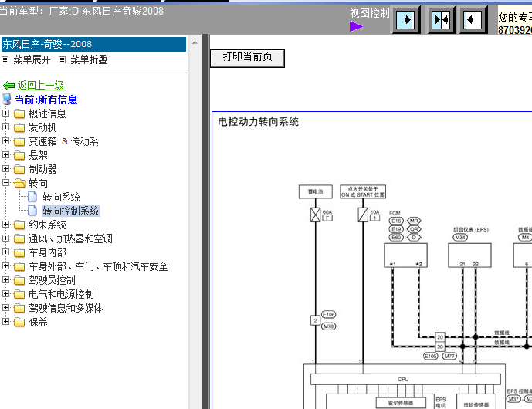This screenshot has width=532, height=409.
Task: Select the 概述信息 folder icon
Action: (19, 113)
